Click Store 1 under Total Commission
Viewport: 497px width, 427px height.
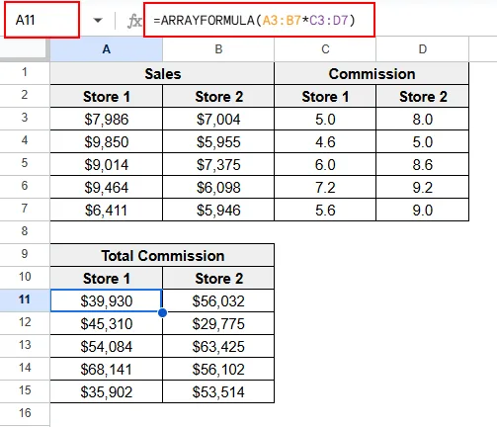coord(107,278)
